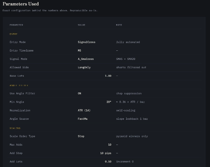This screenshot has width=210, height=167.
Task: Click the 'SMA5 × SMA20' note
Action: point(126,59)
